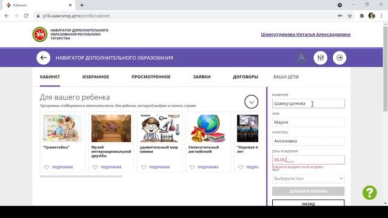This screenshot has height=218, width=388.
Task: Open the museum hall thumbnail image
Action: tap(111, 128)
